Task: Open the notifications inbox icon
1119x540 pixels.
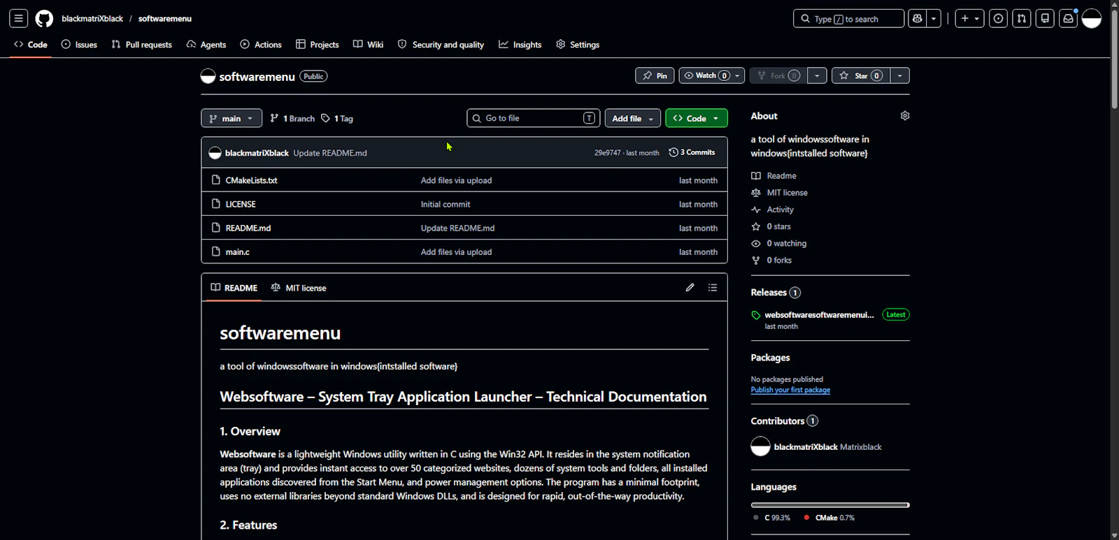Action: pos(1068,19)
